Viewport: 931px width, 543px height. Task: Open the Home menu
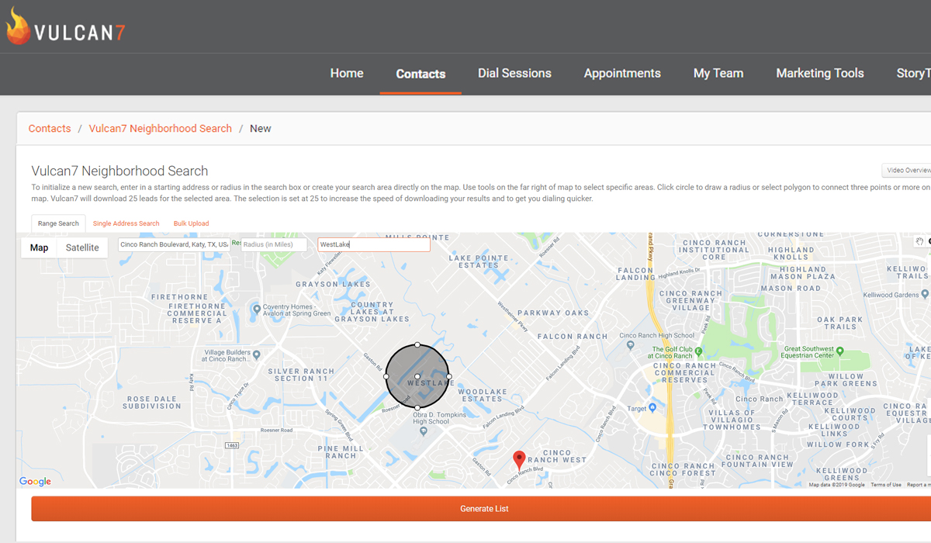point(347,74)
